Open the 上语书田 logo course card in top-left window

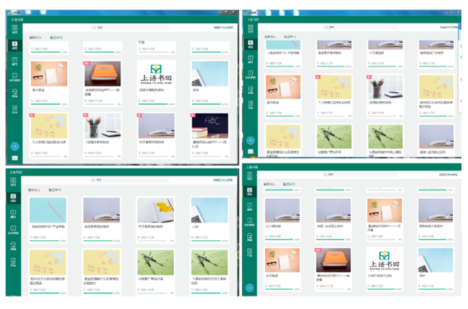point(156,83)
